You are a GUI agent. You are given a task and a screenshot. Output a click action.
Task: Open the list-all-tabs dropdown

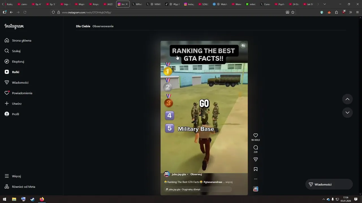tap(325, 4)
